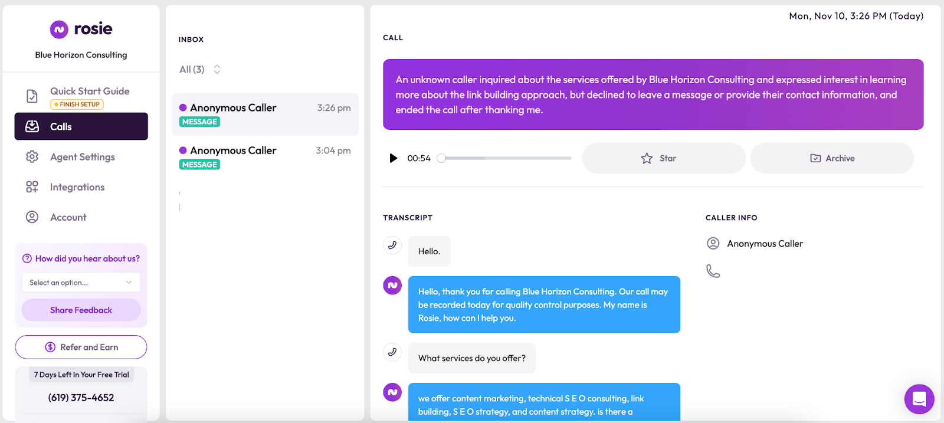
Task: Click the Quick Start Guide document icon
Action: click(32, 96)
